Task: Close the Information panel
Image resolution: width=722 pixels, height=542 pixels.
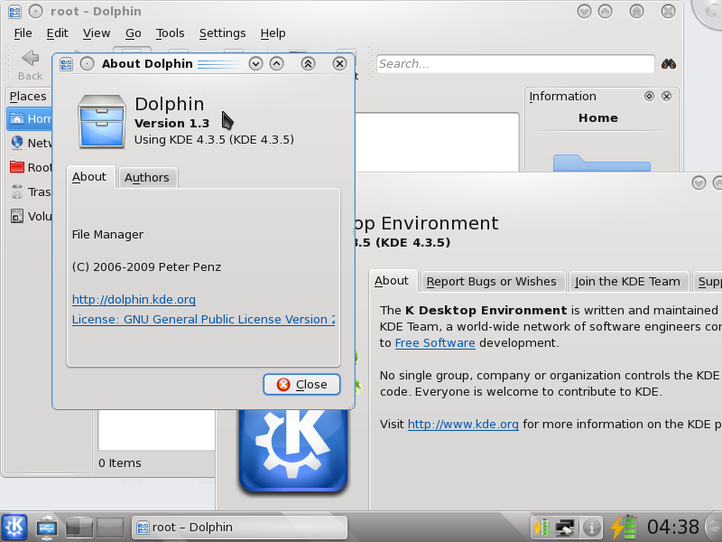Action: pyautogui.click(x=666, y=96)
